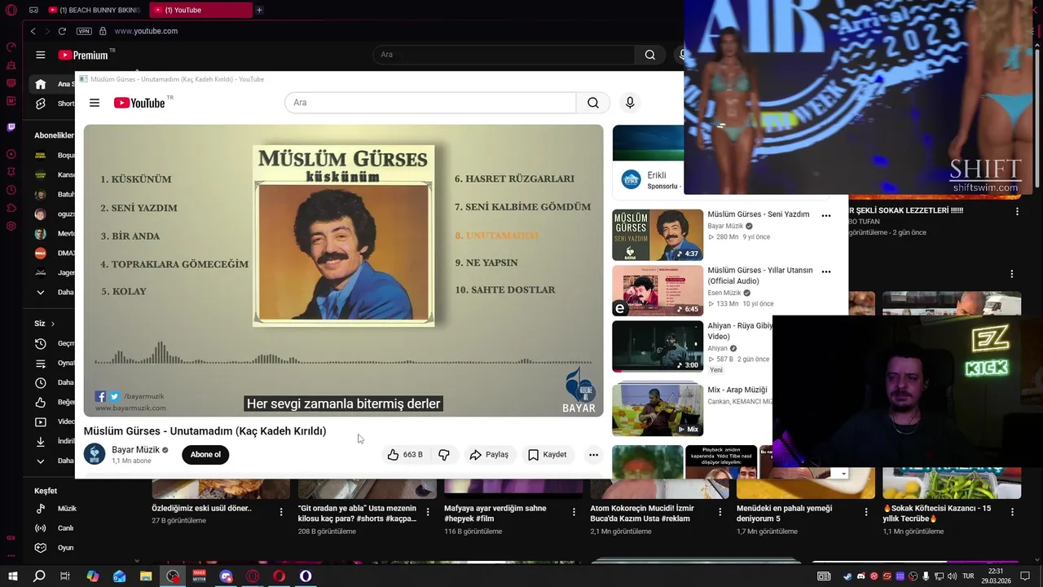This screenshot has width=1043, height=587.
Task: Click search magnifier in dark YouTube header
Action: click(649, 55)
